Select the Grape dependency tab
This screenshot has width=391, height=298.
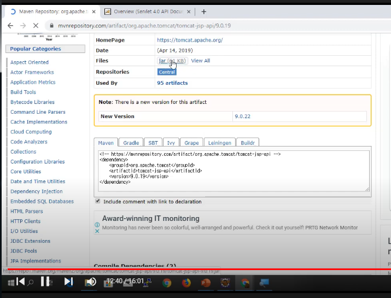[191, 143]
